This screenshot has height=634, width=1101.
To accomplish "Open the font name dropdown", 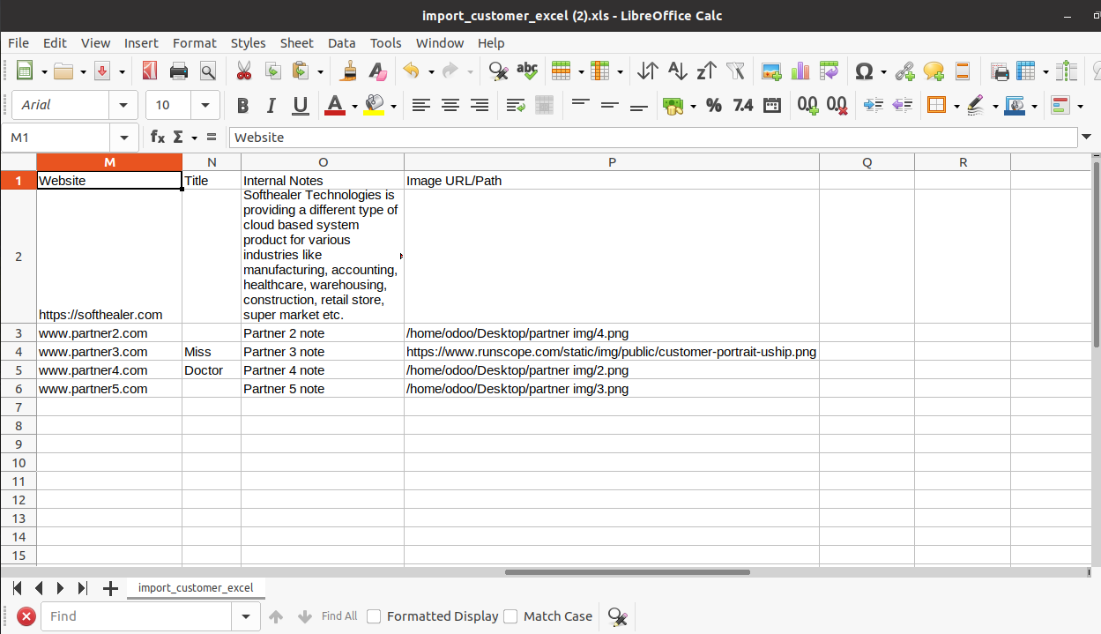I will [123, 105].
